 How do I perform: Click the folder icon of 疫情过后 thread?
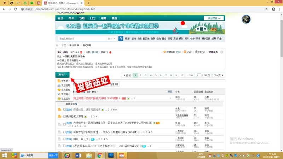pyautogui.click(x=59, y=110)
